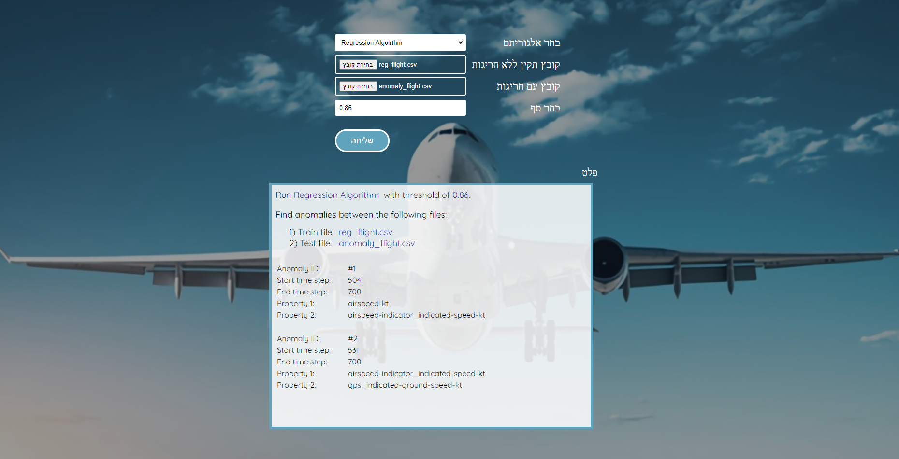Open the Regression Algorithm dropdown
Image resolution: width=899 pixels, height=459 pixels.
pyautogui.click(x=400, y=42)
